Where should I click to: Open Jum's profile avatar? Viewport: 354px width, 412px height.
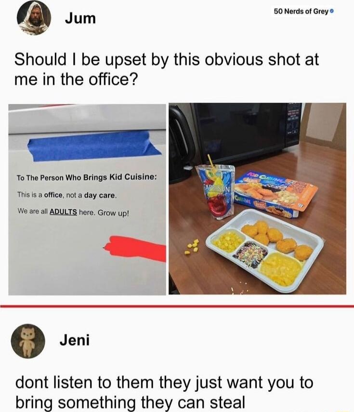click(x=34, y=18)
